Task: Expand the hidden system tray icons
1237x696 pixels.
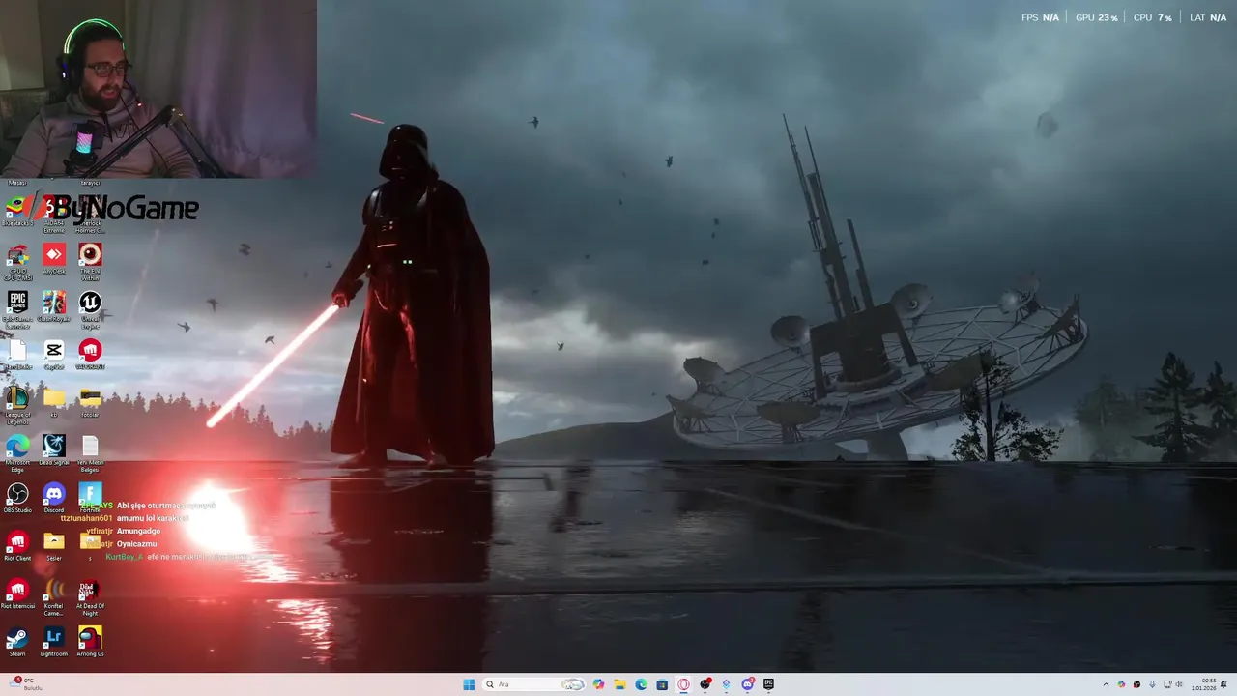Action: 1106,684
